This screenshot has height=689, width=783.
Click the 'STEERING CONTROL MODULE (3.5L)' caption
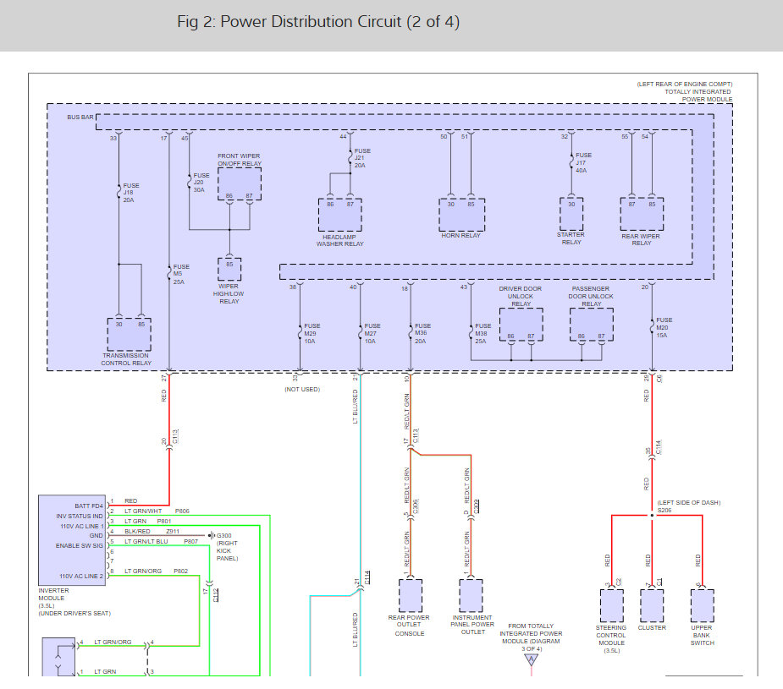[x=610, y=639]
